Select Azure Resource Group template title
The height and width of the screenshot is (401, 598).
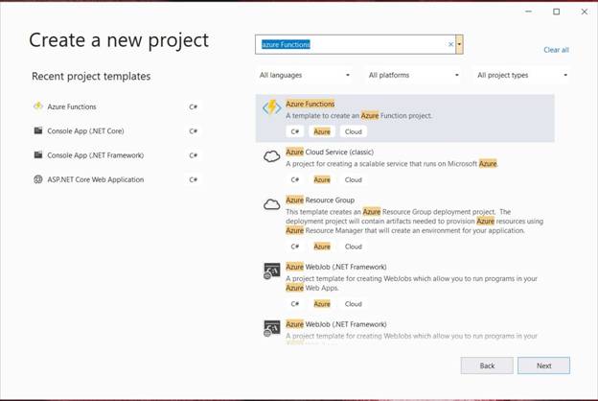[x=320, y=200]
